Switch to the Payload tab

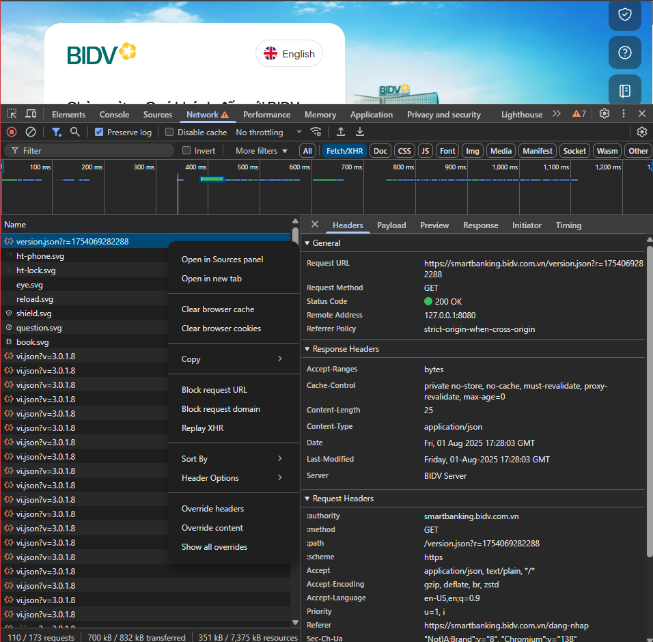391,225
